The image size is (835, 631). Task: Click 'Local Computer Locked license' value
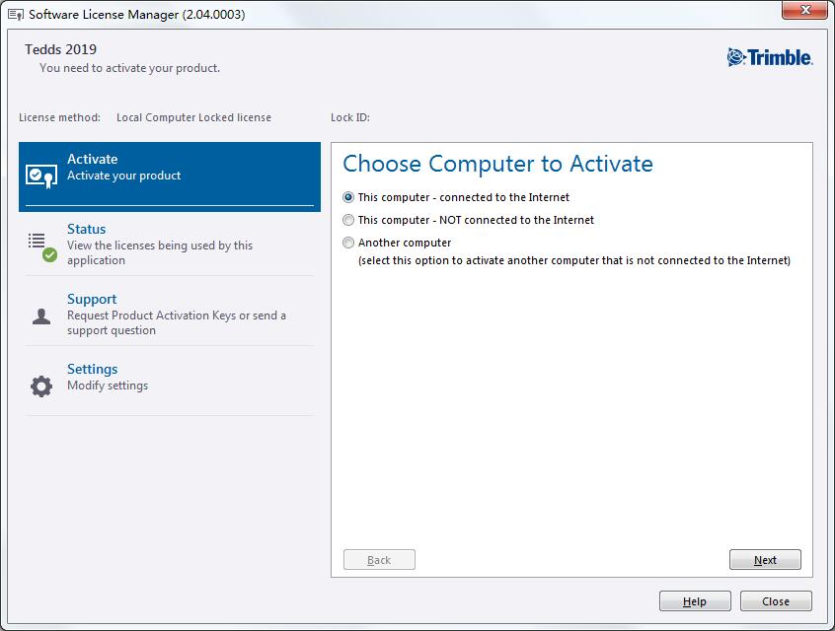(193, 117)
